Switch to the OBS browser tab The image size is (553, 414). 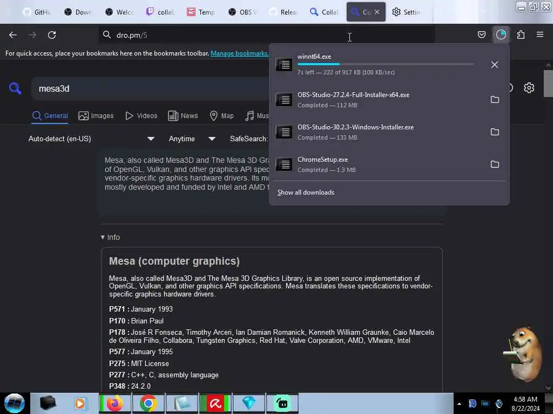point(242,12)
